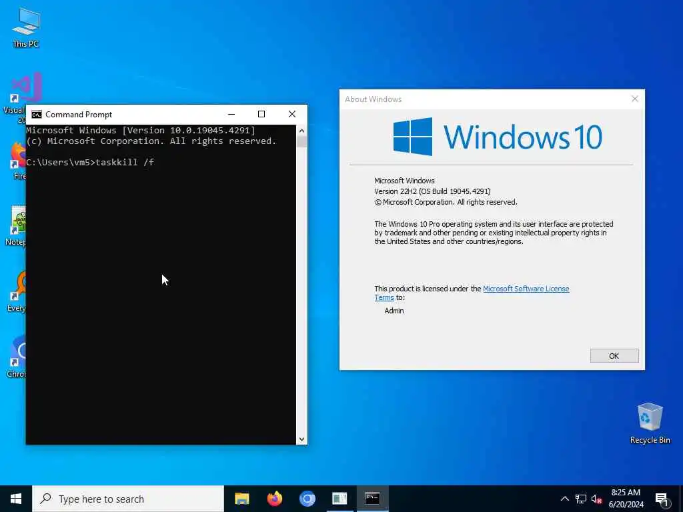Maximize the Command Prompt window
Viewport: 683px width, 512px height.
[x=261, y=114]
